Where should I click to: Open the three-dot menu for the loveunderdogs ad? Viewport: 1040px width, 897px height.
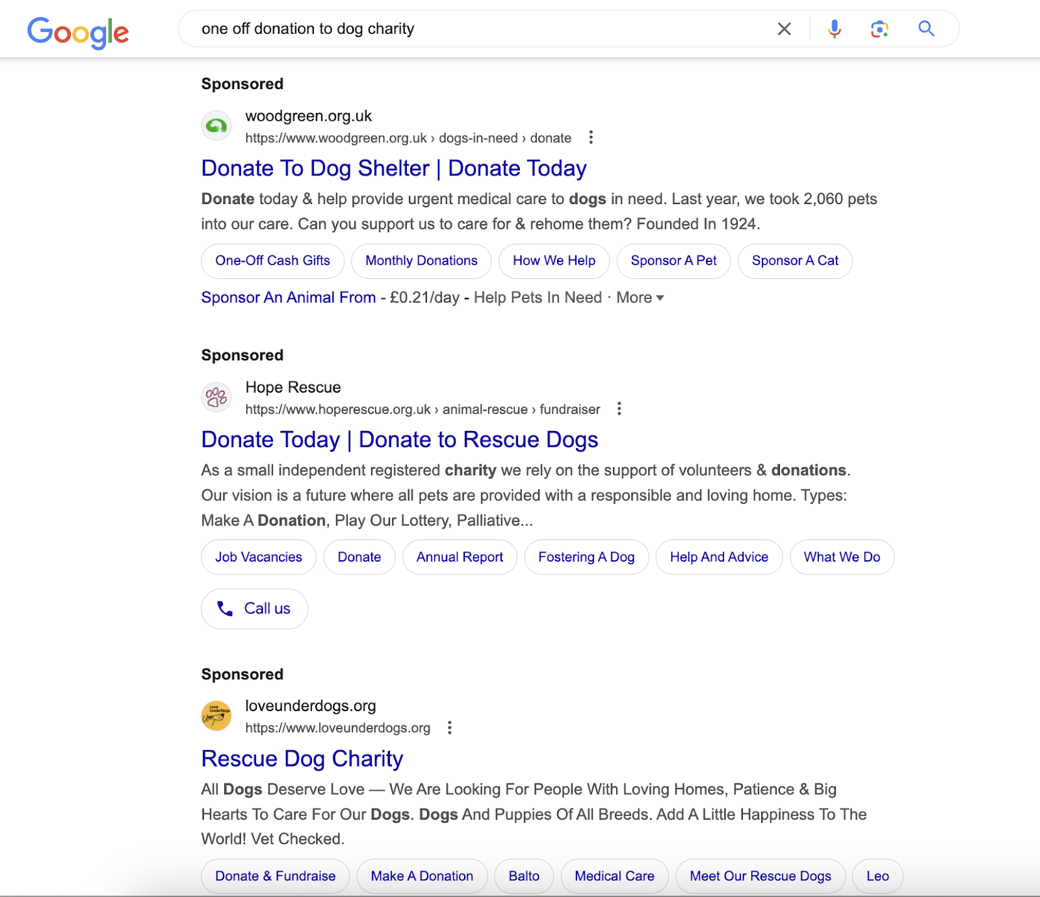click(x=450, y=727)
